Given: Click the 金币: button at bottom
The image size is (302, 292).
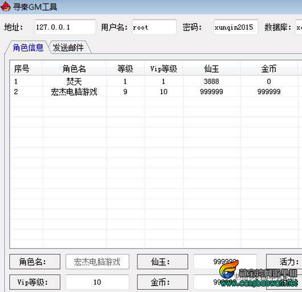Looking at the screenshot, I should [162, 282].
